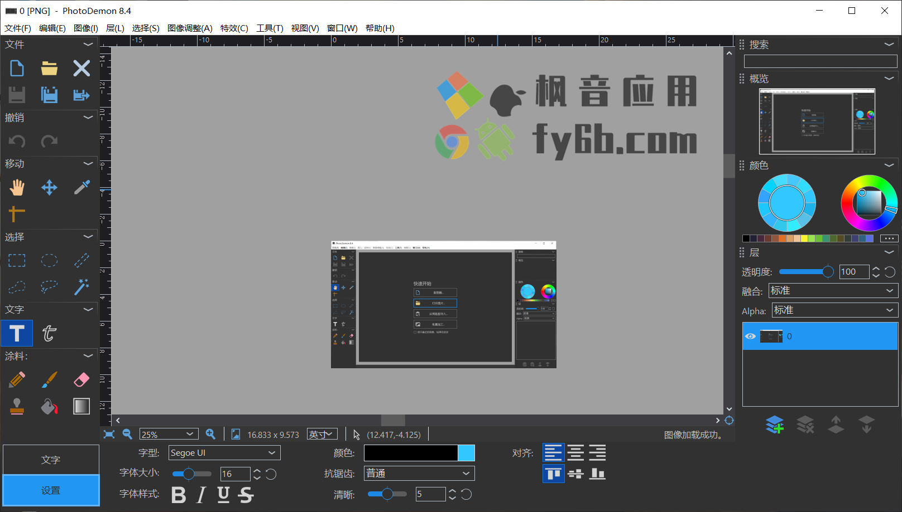902x512 pixels.
Task: Click the 文字 options button
Action: (51, 460)
